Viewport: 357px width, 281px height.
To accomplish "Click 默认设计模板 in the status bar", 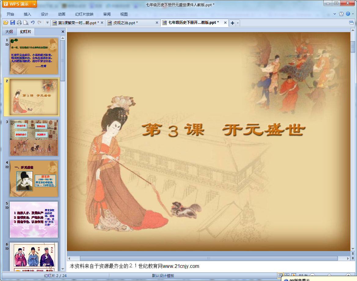I will click(x=163, y=276).
